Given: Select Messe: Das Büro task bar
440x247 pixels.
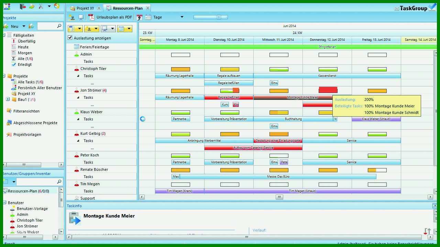Looking at the screenshot, I should pyautogui.click(x=278, y=177).
